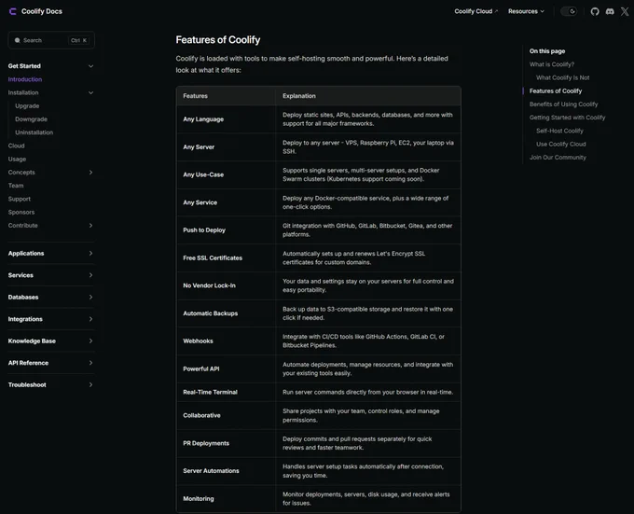This screenshot has width=634, height=514.
Task: Open the Team sidebar page
Action: 16,186
